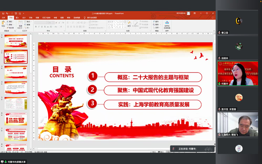Toggle Underline formatting in the font group
The width and height of the screenshot is (262, 164).
coord(42,27)
